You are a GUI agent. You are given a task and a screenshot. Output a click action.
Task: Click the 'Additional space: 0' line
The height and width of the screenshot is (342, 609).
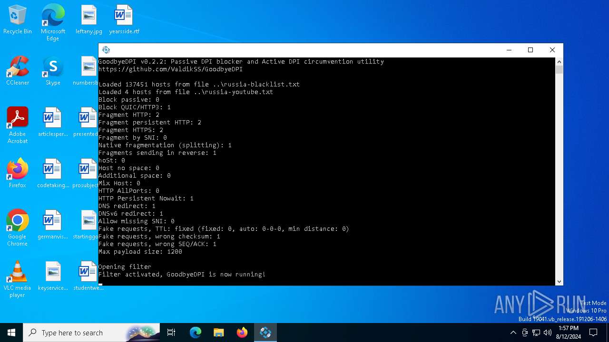point(135,176)
